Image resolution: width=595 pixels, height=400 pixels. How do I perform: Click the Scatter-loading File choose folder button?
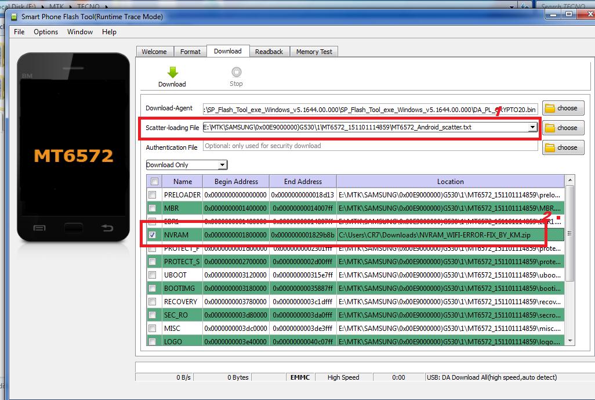click(563, 128)
